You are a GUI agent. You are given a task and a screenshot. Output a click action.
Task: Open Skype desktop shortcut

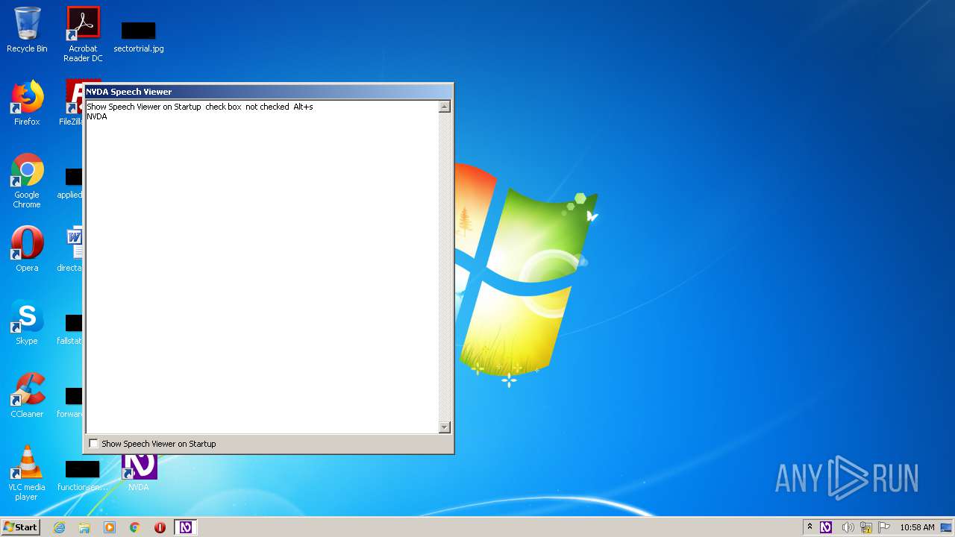[x=27, y=322]
